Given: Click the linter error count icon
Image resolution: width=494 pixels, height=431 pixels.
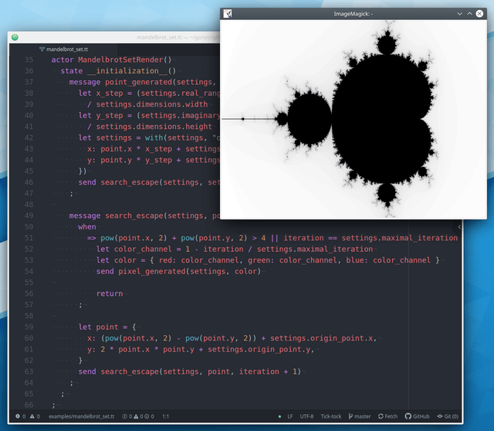Looking at the screenshot, I should 18,416.
